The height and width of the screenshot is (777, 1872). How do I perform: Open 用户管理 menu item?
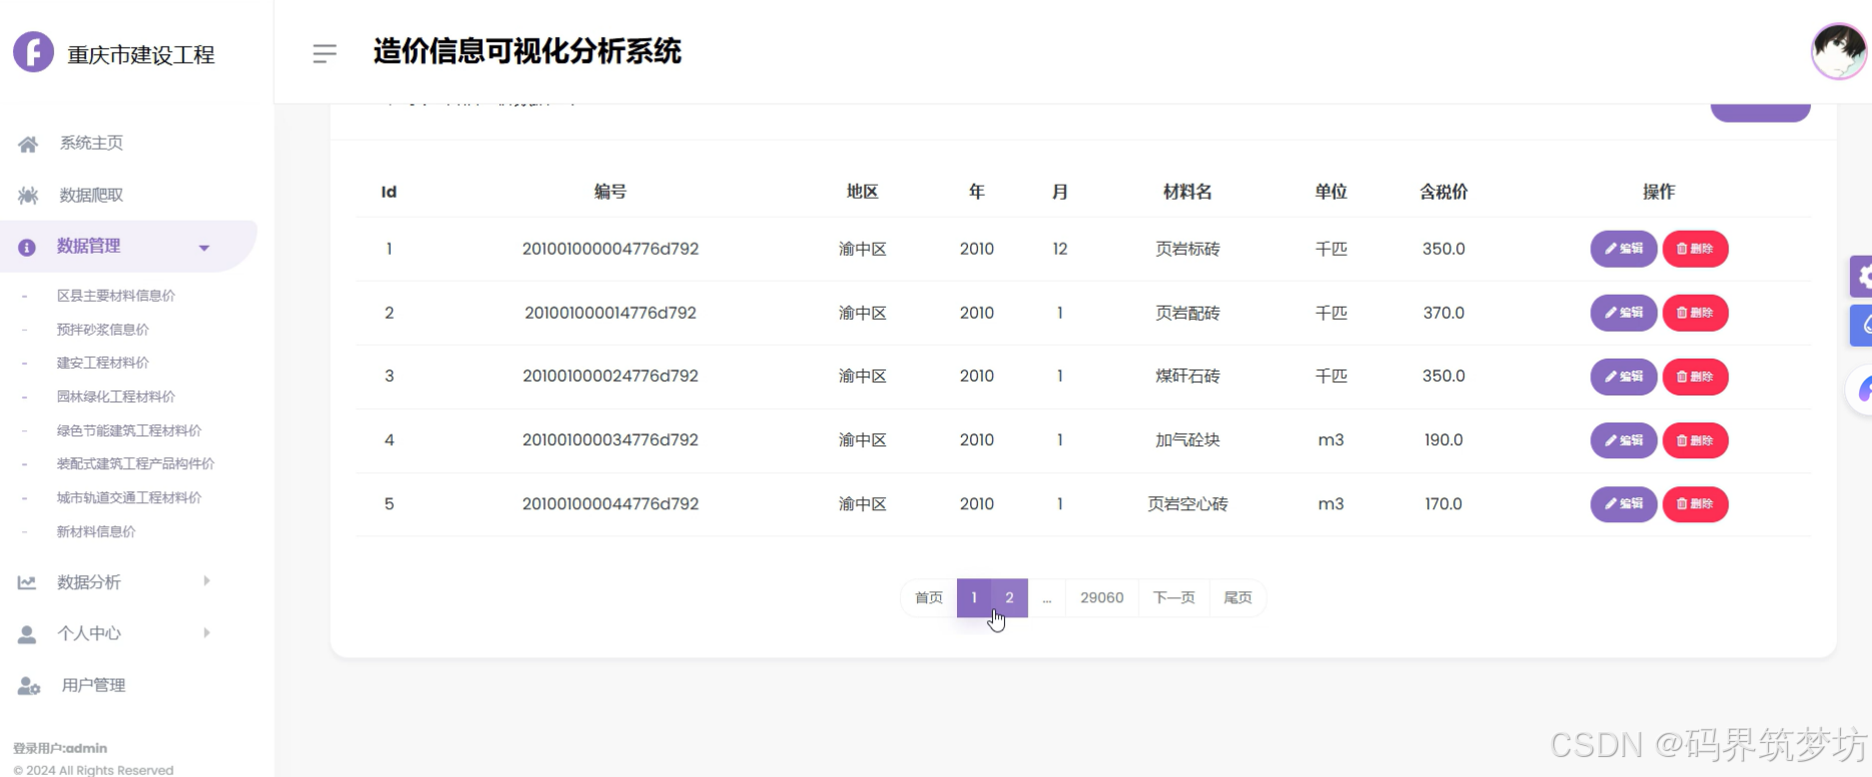click(93, 685)
